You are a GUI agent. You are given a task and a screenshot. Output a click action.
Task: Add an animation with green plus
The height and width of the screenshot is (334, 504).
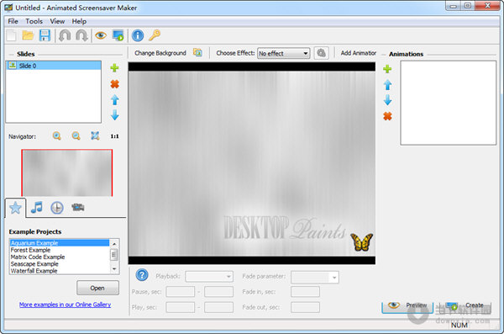click(387, 69)
